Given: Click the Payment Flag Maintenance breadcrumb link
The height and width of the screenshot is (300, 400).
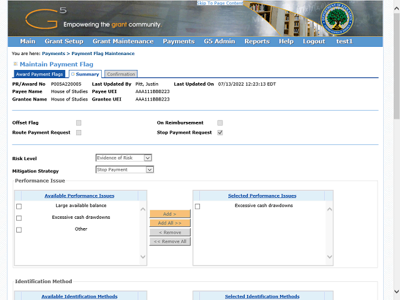Looking at the screenshot, I should (x=102, y=54).
